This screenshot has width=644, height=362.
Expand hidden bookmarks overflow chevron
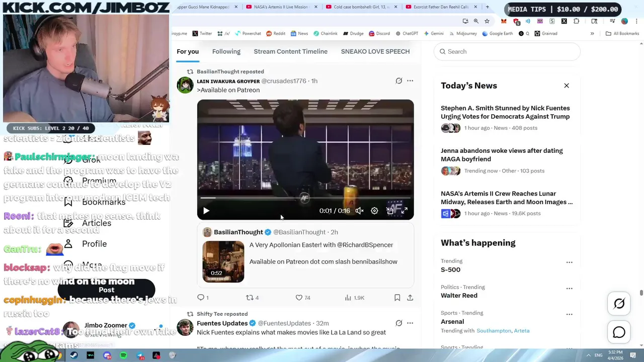point(592,34)
